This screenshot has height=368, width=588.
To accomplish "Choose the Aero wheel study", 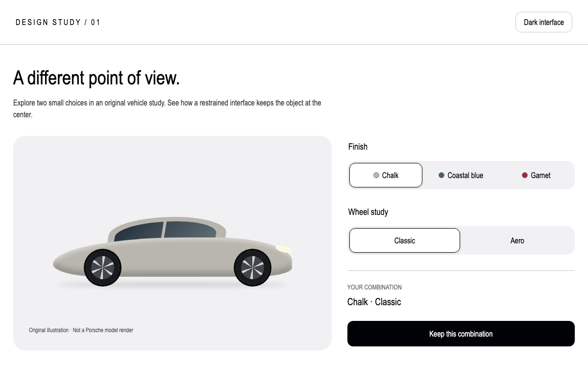I will (517, 240).
